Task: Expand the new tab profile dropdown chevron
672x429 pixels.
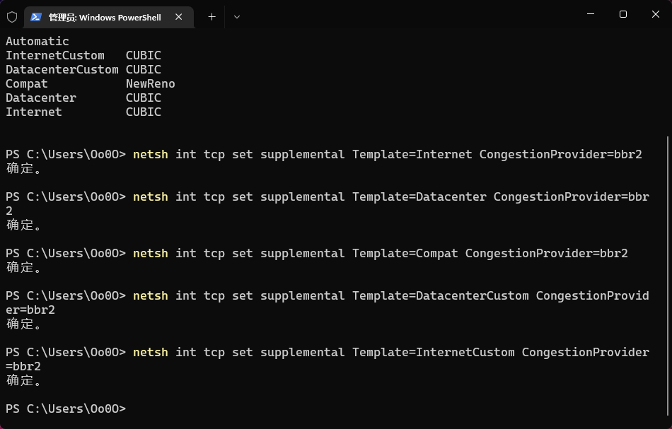Action: coord(237,17)
